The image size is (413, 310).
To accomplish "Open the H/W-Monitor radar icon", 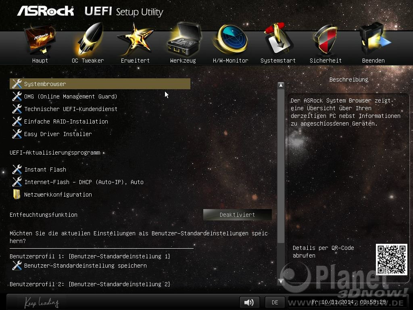I will [231, 40].
